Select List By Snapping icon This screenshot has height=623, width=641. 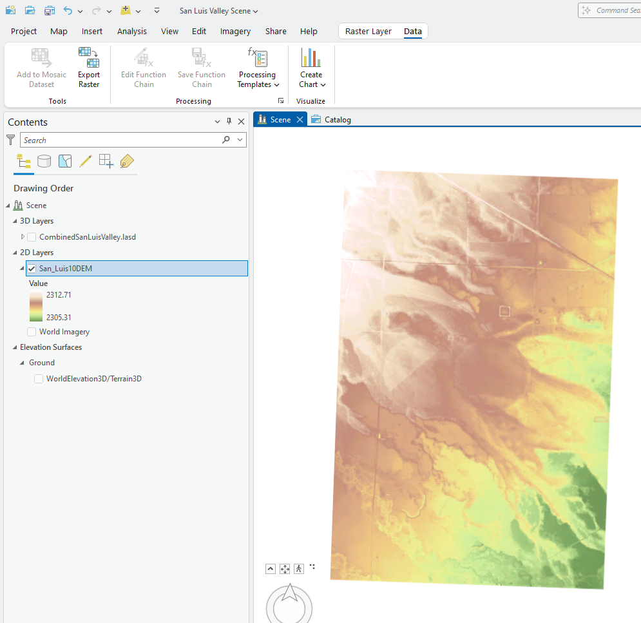[x=106, y=161]
